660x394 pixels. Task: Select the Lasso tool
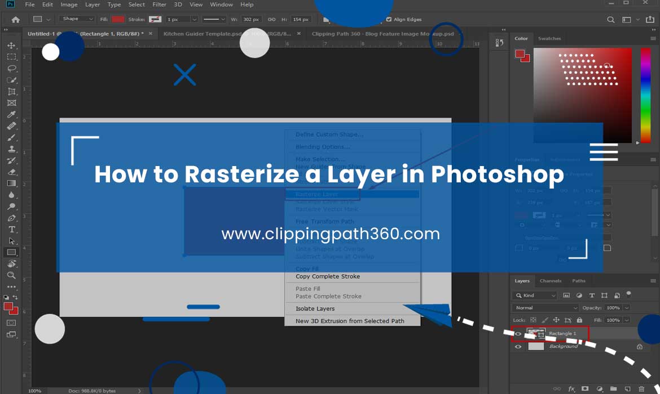(11, 68)
